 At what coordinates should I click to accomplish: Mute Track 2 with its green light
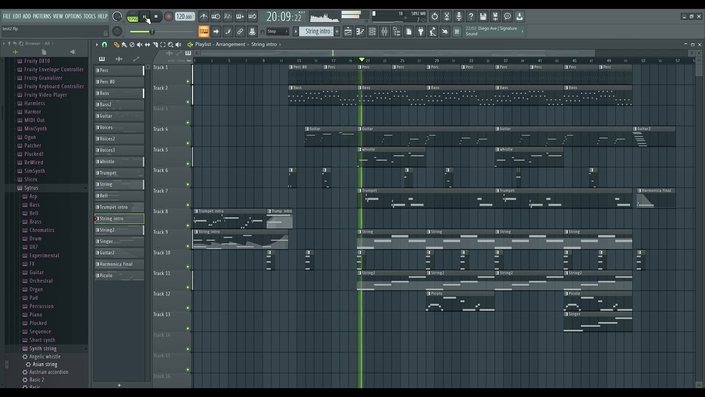click(x=188, y=102)
